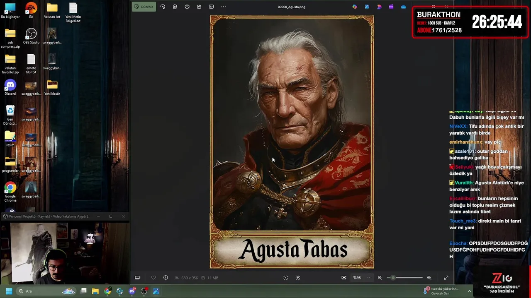Viewport: 531px width, 298px height.
Task: Open File Explorer from the taskbar
Action: click(95, 291)
